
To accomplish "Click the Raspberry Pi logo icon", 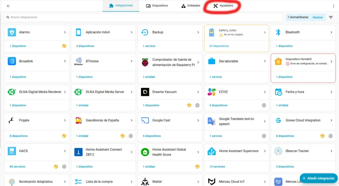I will coord(145,62).
